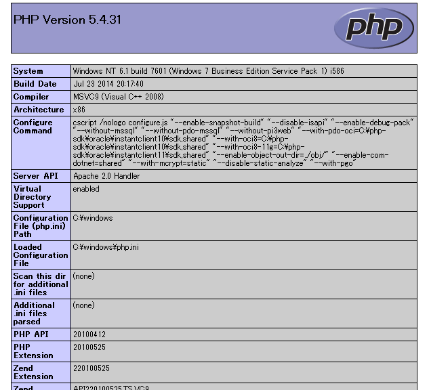The width and height of the screenshot is (429, 390).
Task: Select the 'Loaded Configuration File' label
Action: click(41, 255)
